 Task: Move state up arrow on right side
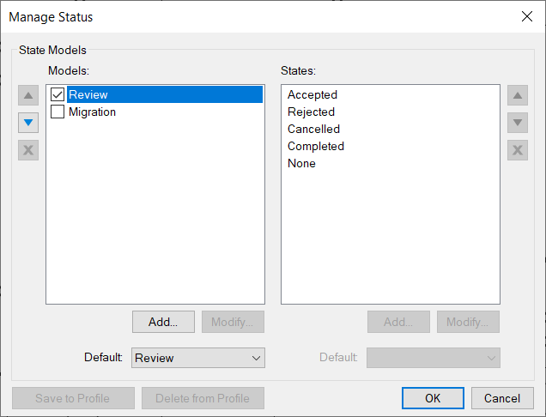pos(517,95)
